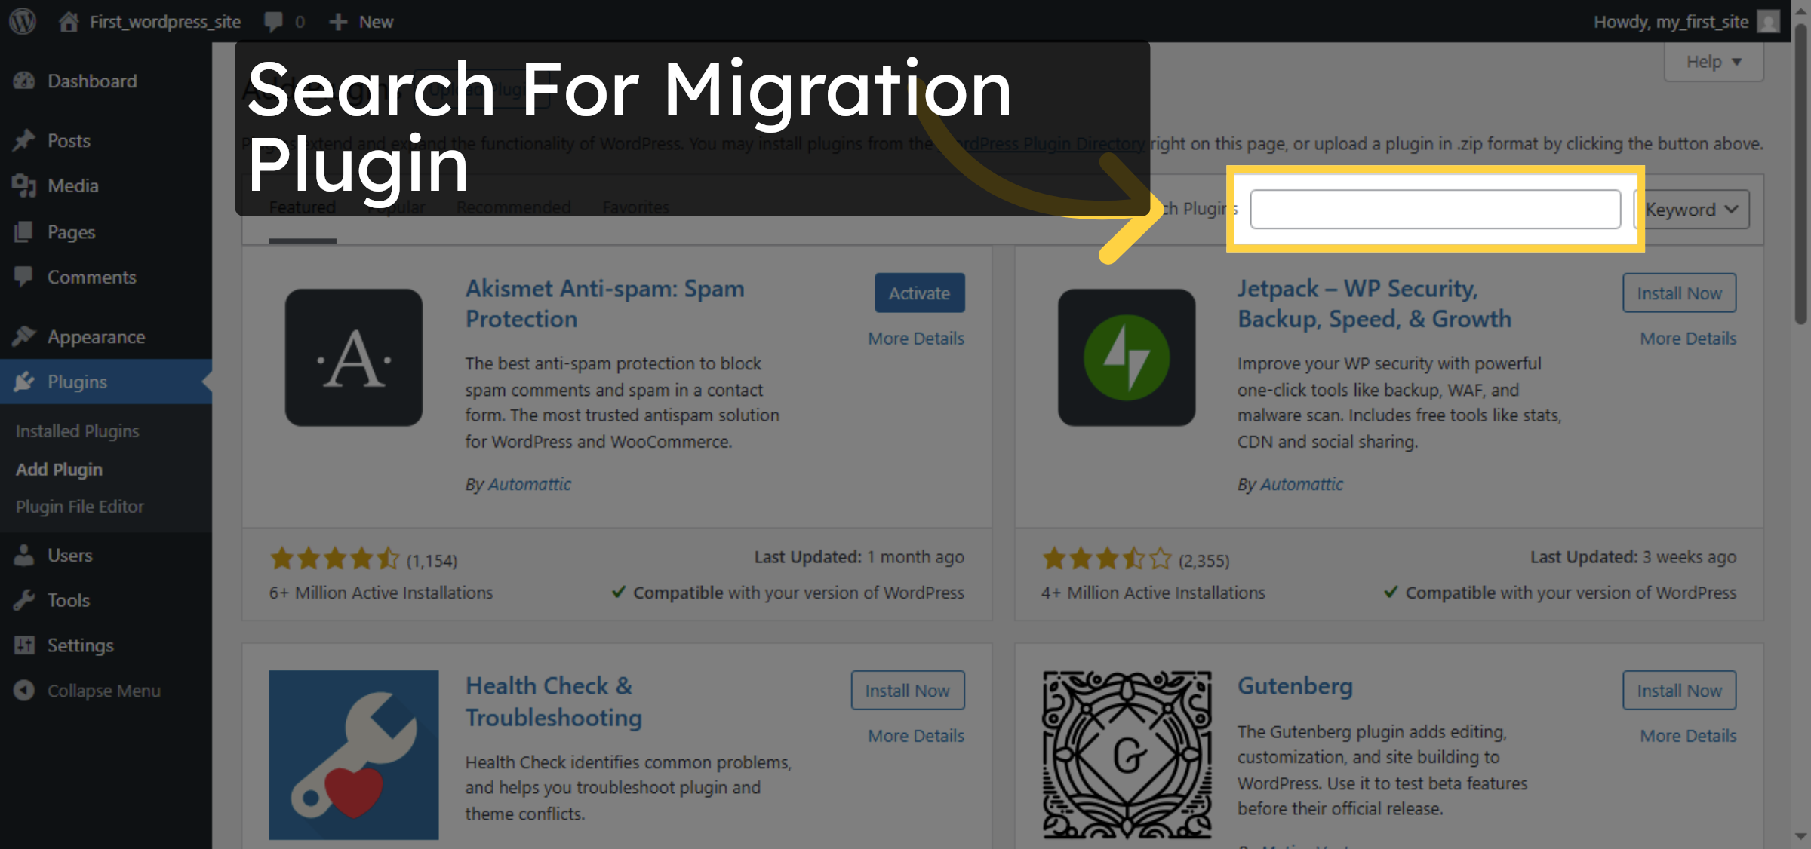
Task: Select the Plugins plug icon
Action: [25, 382]
